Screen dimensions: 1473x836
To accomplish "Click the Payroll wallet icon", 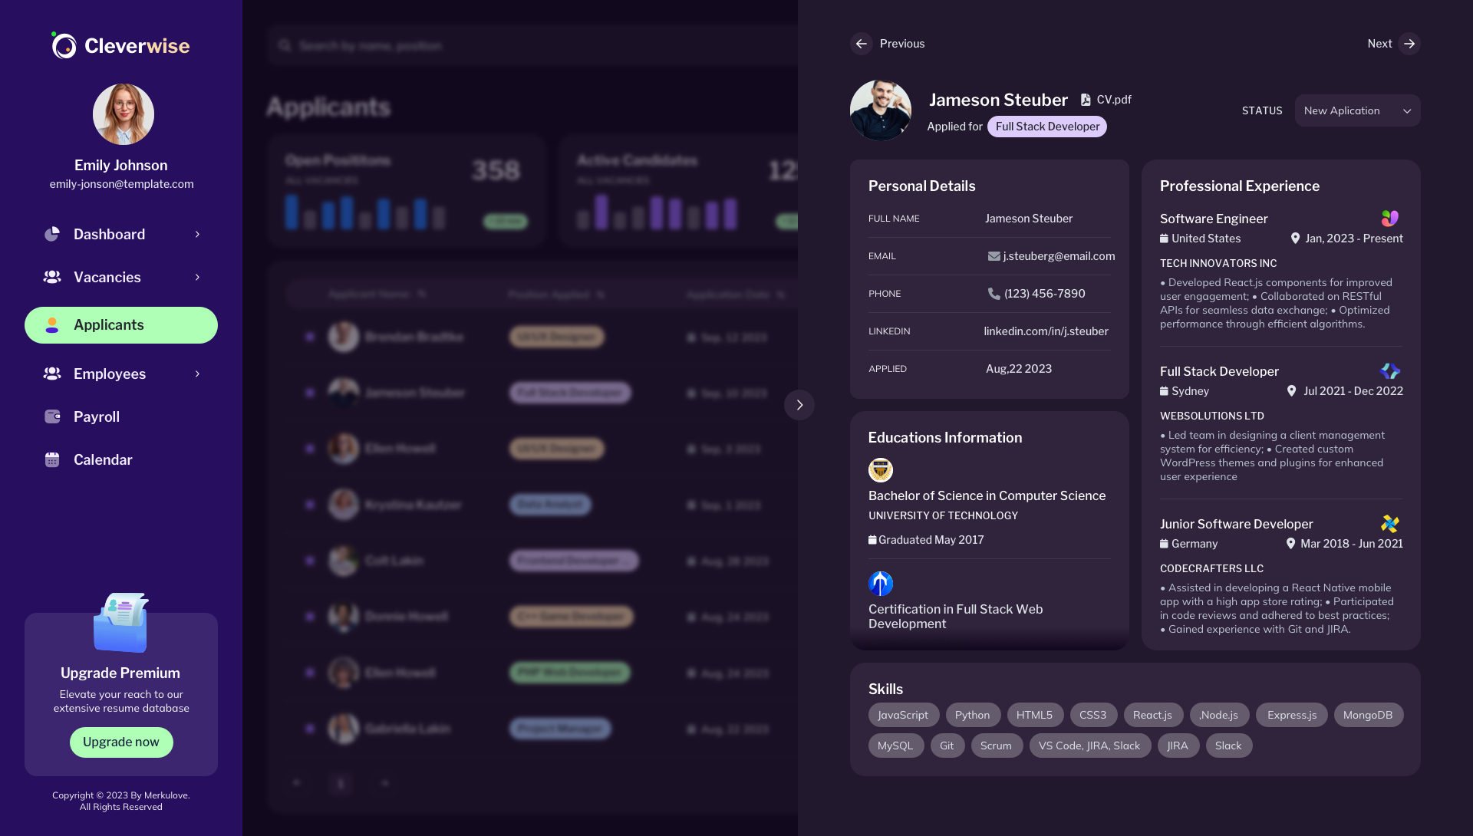I will [52, 416].
